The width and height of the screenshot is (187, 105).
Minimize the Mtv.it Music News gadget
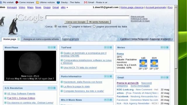coord(108,100)
